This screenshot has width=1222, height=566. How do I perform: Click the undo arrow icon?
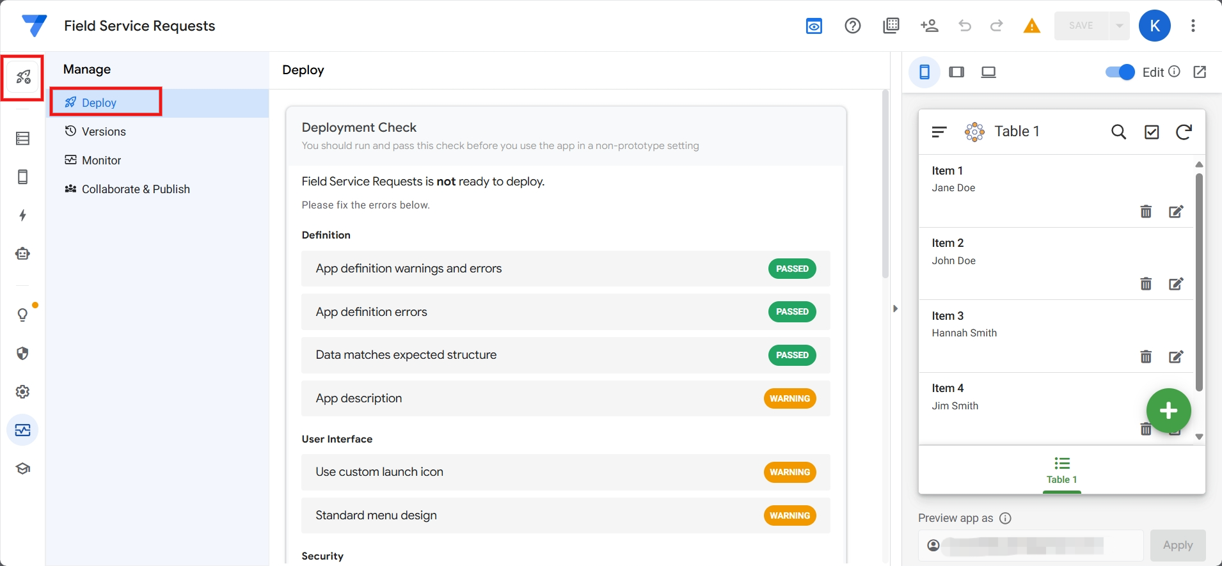965,26
